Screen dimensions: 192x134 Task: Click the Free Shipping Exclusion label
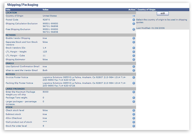point(18,29)
